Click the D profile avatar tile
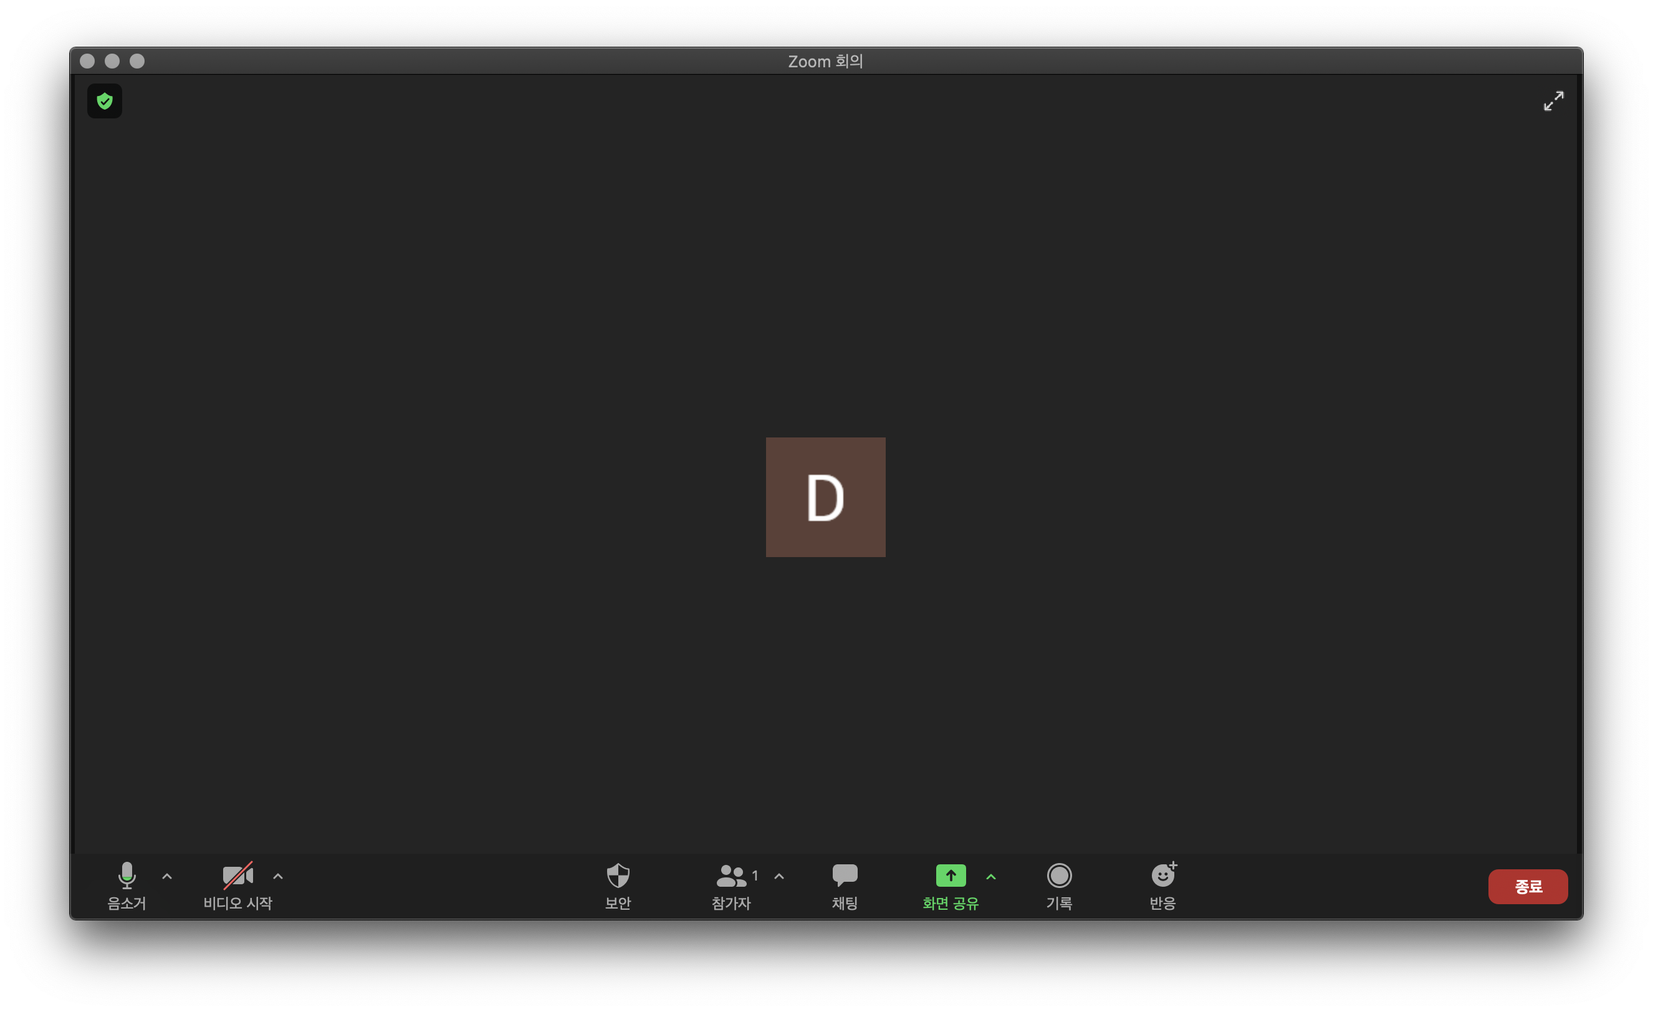This screenshot has width=1653, height=1012. [x=825, y=497]
